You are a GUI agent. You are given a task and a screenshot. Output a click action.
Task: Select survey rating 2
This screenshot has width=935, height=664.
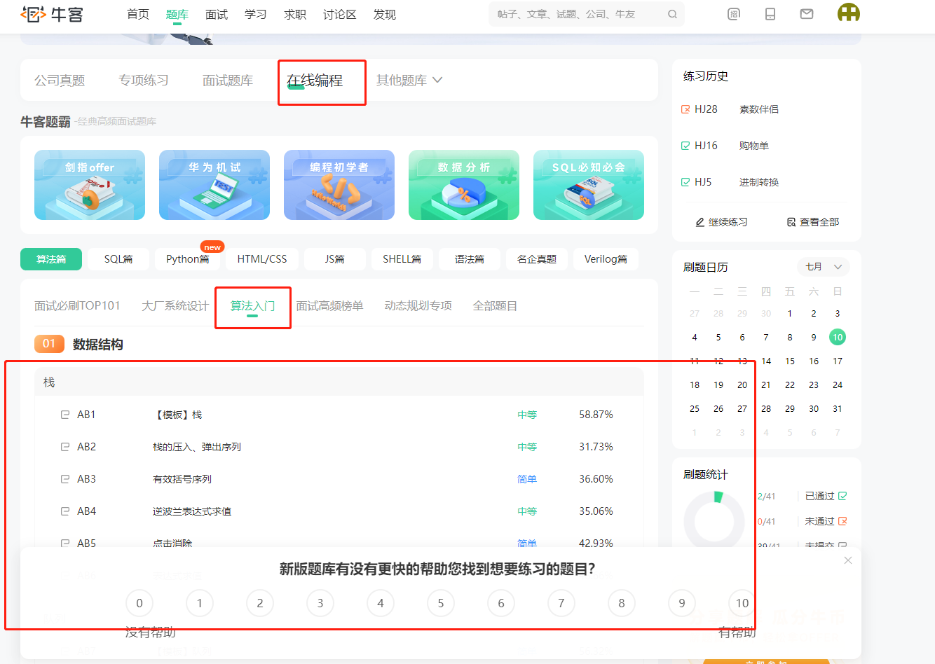pyautogui.click(x=260, y=603)
